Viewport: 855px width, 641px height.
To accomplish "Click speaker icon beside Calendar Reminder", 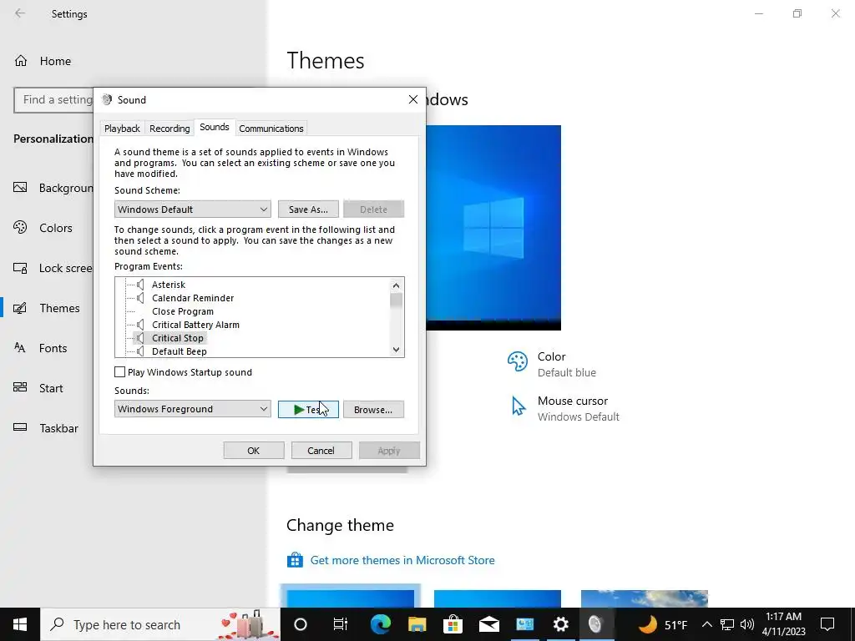I will point(140,298).
